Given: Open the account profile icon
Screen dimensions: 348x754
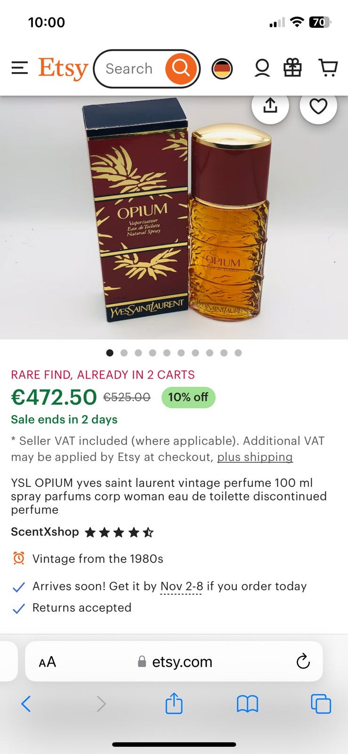Looking at the screenshot, I should (262, 68).
